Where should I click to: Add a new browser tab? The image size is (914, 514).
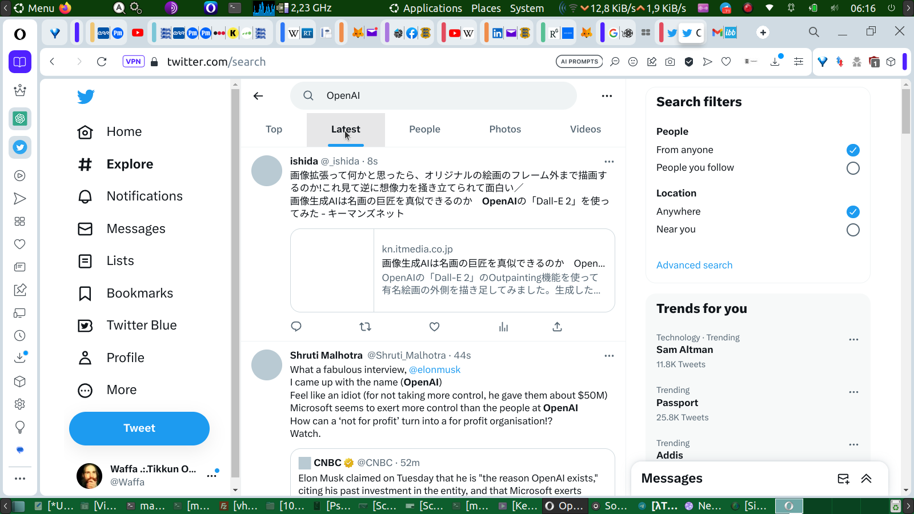point(763,33)
